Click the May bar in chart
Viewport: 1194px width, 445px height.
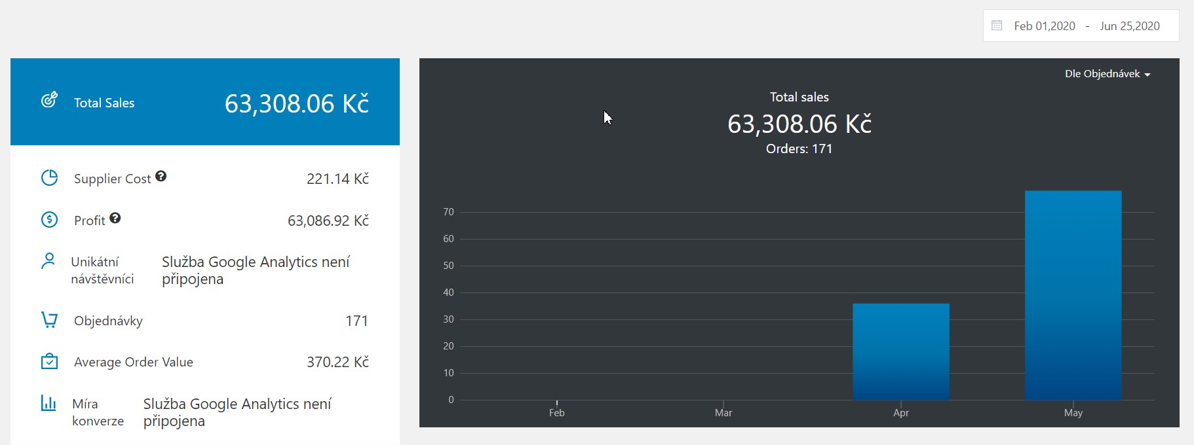[x=1073, y=295]
